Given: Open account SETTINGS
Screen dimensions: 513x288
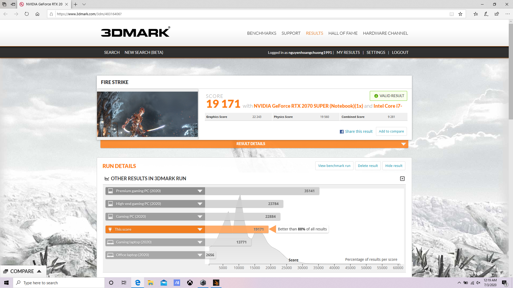Looking at the screenshot, I should 376,53.
